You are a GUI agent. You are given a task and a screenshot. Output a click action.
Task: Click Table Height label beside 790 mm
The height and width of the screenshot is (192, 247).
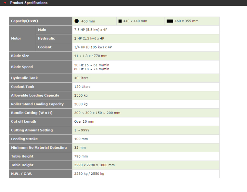(x=22, y=156)
